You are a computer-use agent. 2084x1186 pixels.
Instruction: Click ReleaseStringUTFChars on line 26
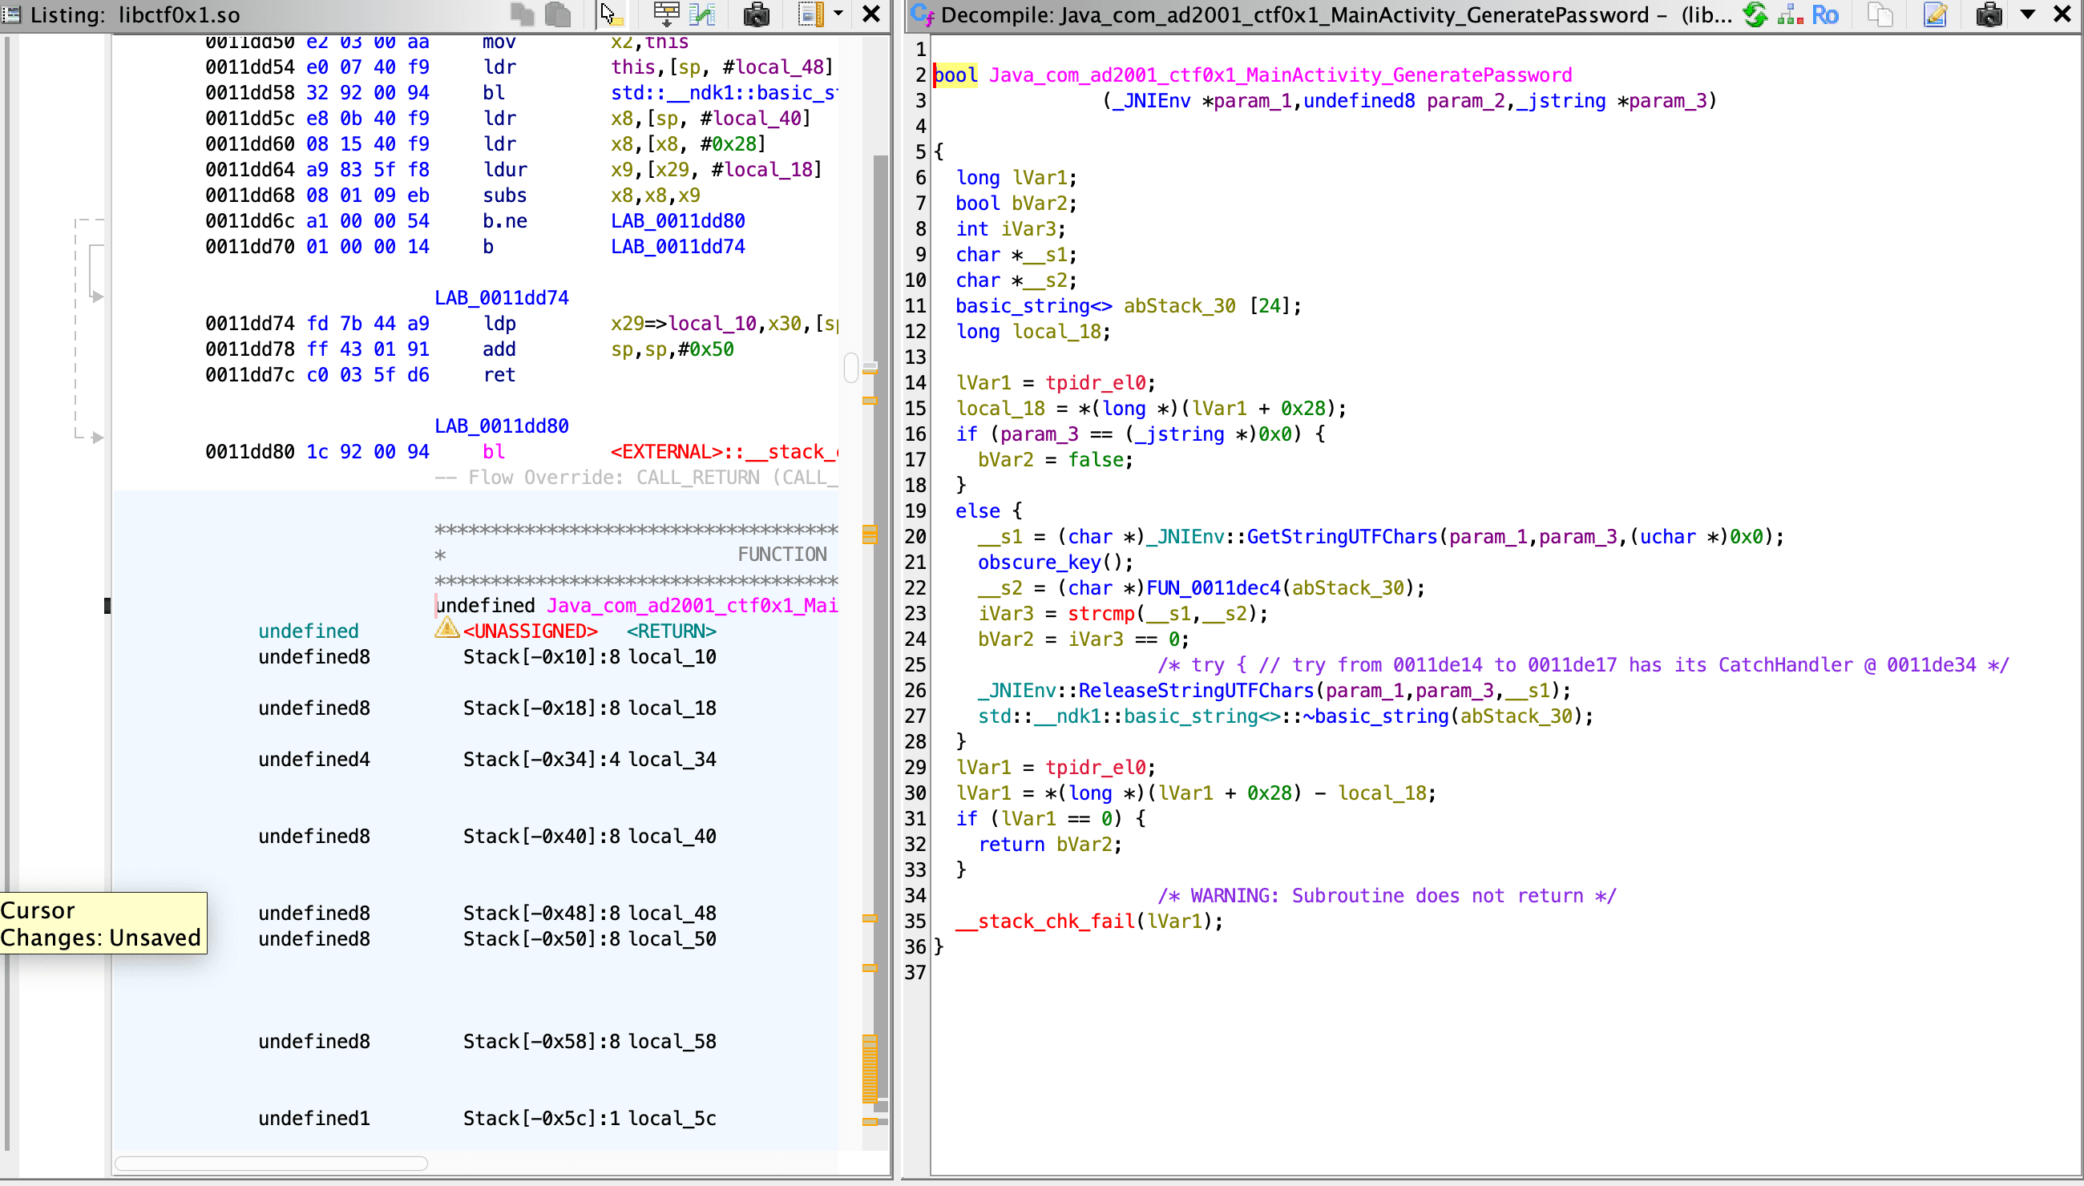click(x=1196, y=692)
